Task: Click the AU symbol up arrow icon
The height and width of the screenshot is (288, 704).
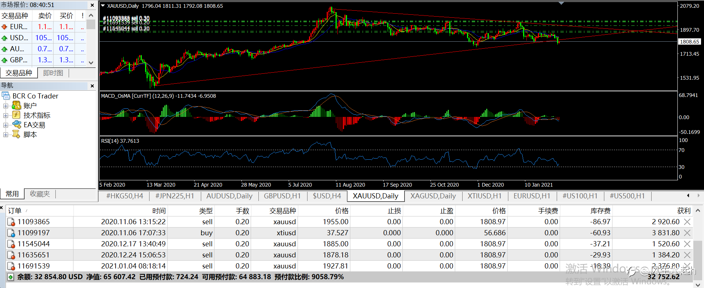Action: point(4,49)
